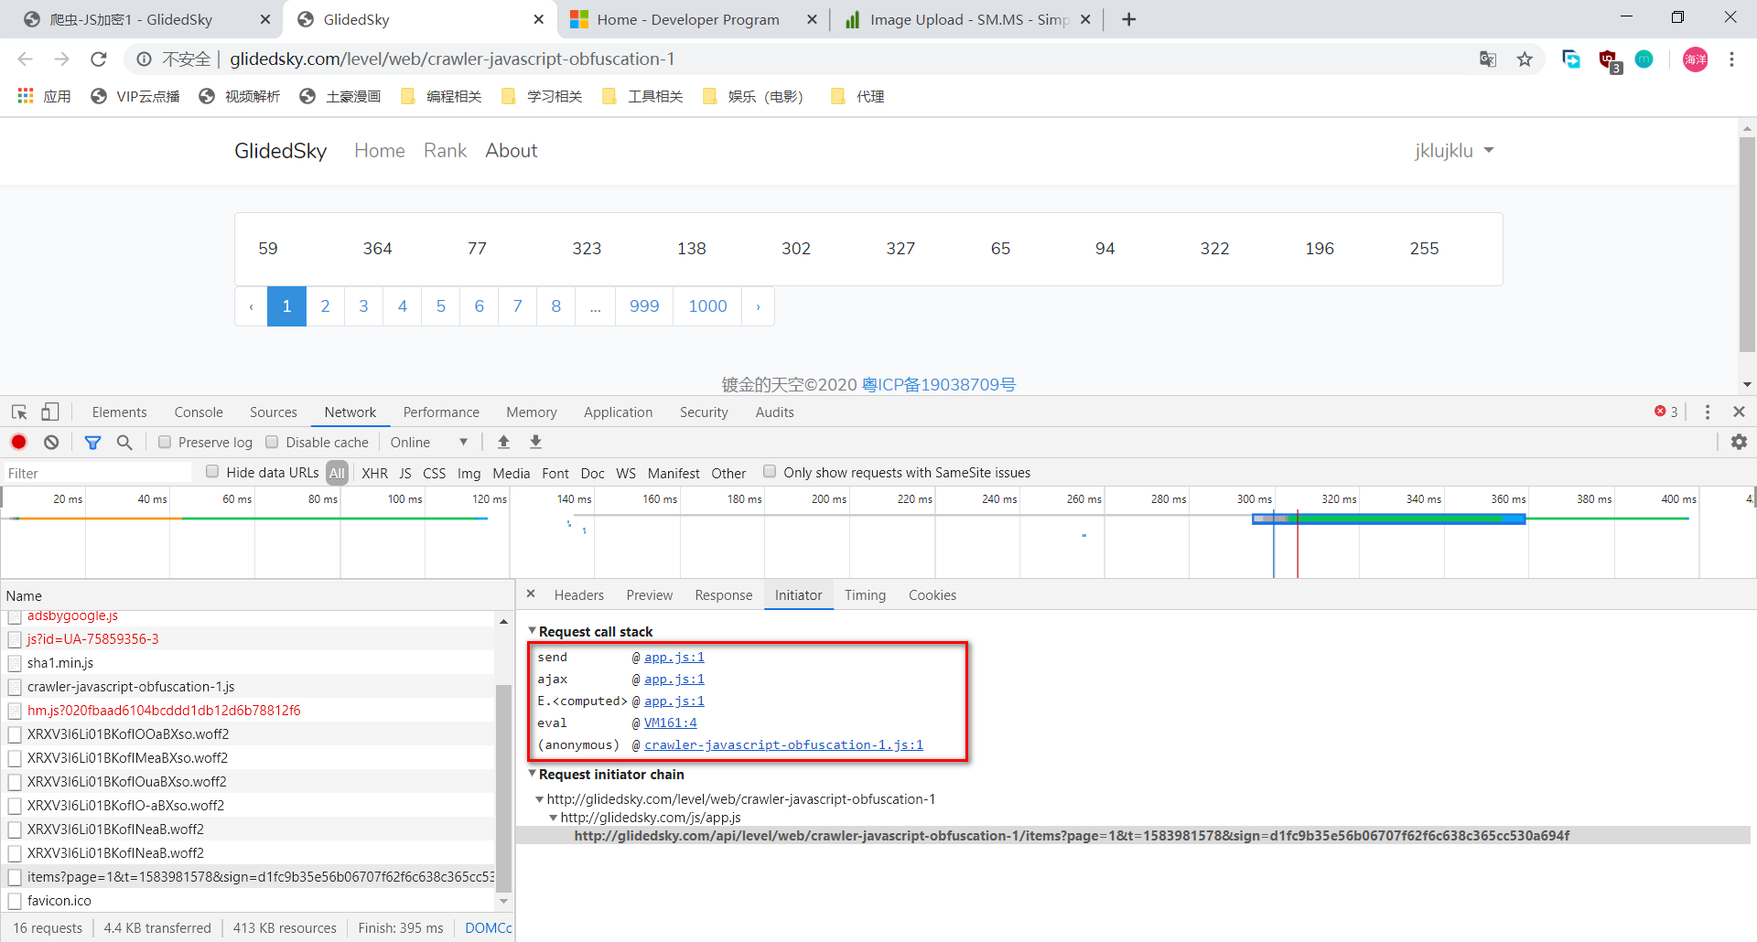Screen dimensions: 1757x942
Task: Open the Online throttling dropdown
Action: (x=429, y=443)
